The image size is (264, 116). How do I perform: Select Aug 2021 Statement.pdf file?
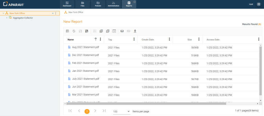coord(86,47)
